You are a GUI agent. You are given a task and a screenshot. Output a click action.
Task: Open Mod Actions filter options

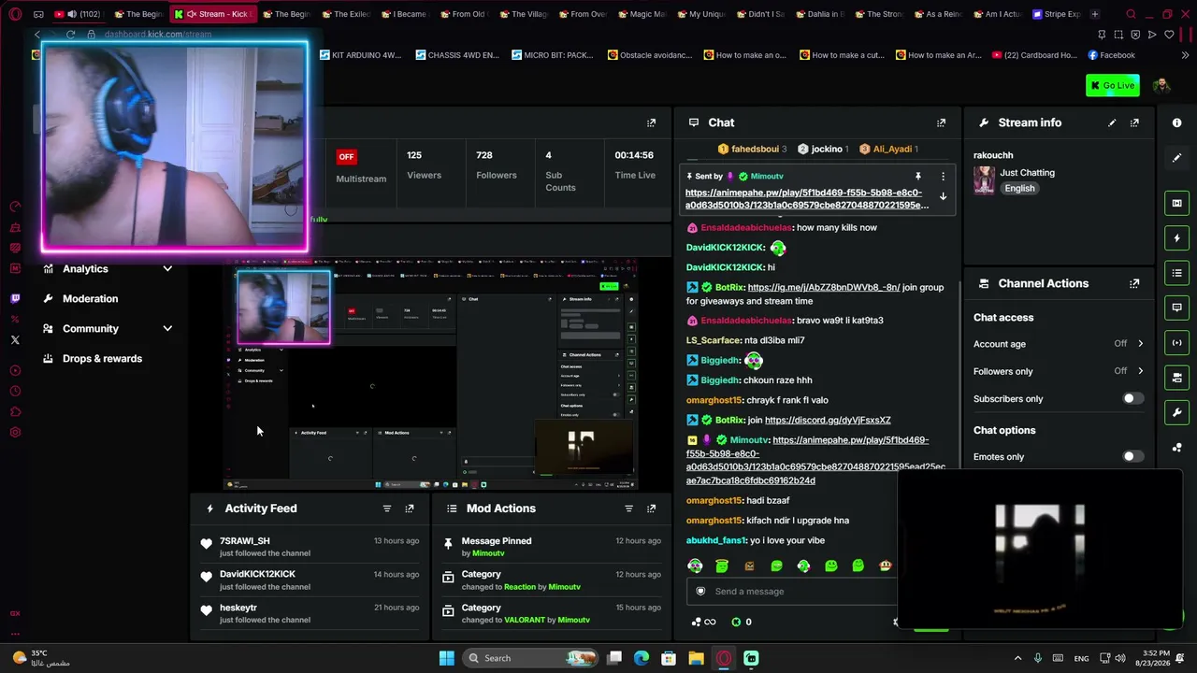pos(628,508)
